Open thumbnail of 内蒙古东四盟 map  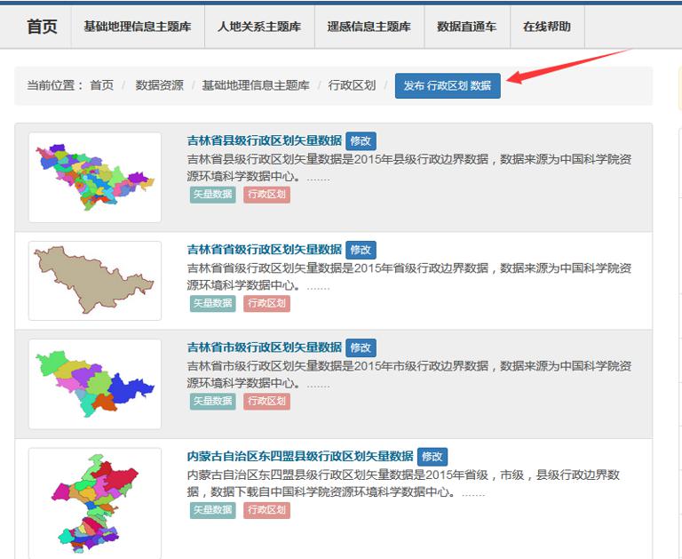click(95, 503)
